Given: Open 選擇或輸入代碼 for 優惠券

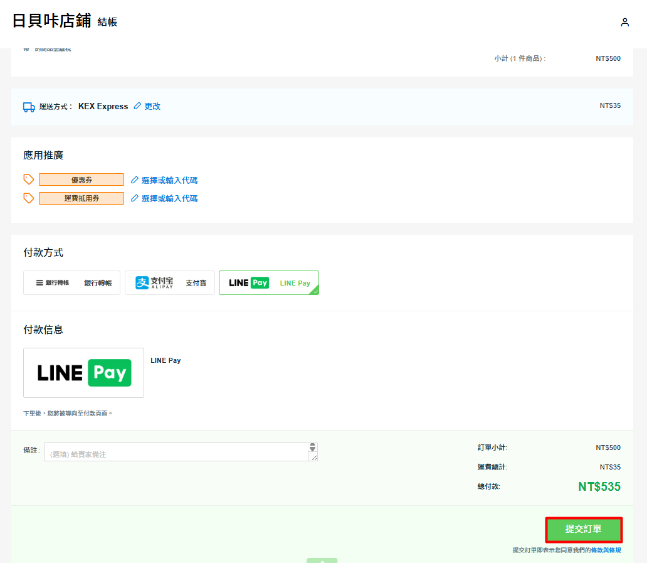Looking at the screenshot, I should click(169, 180).
